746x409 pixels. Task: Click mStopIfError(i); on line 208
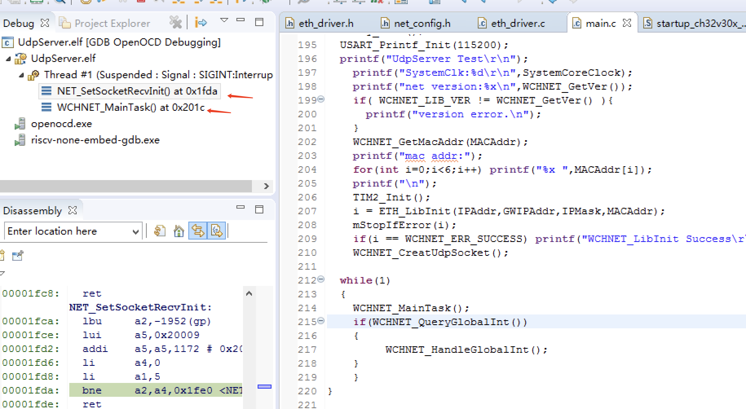(404, 225)
